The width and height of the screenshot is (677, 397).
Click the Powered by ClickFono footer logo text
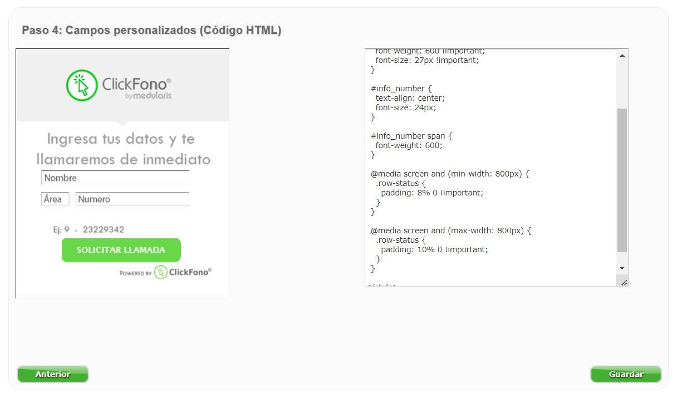coord(166,272)
